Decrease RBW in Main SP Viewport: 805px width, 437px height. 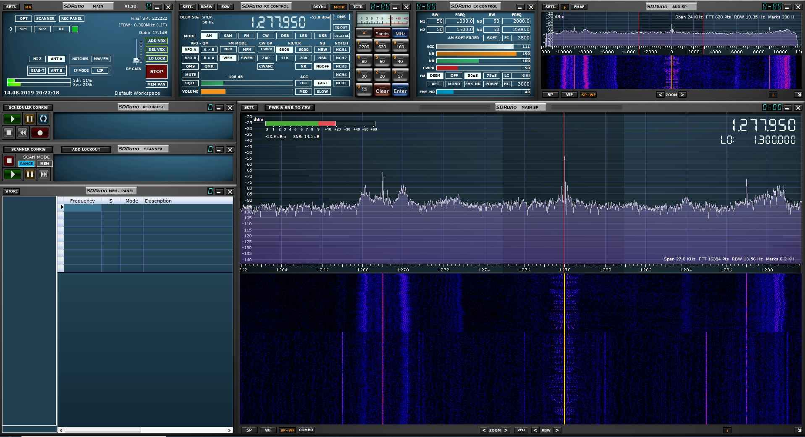coord(535,430)
